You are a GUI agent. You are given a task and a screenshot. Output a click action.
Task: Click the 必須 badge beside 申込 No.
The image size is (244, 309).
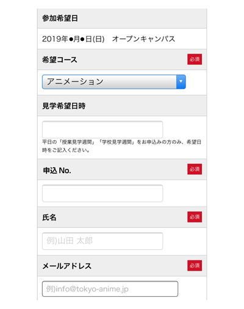(195, 169)
